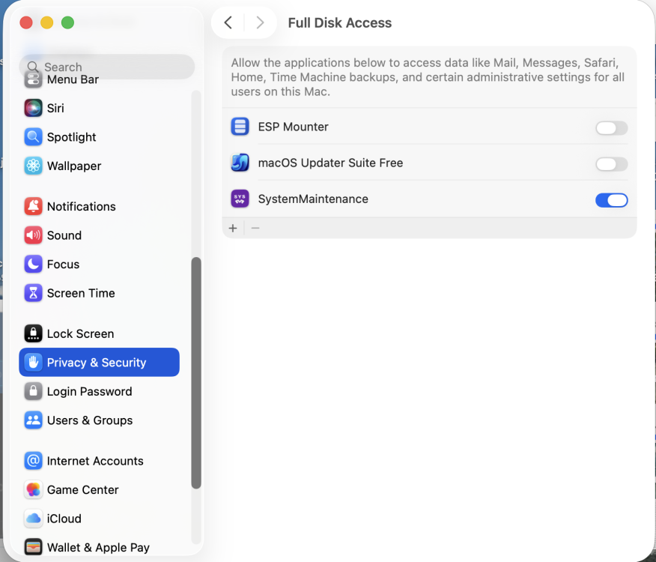Image resolution: width=656 pixels, height=562 pixels.
Task: Click the macOS Updater Suite Free icon
Action: [x=240, y=163]
